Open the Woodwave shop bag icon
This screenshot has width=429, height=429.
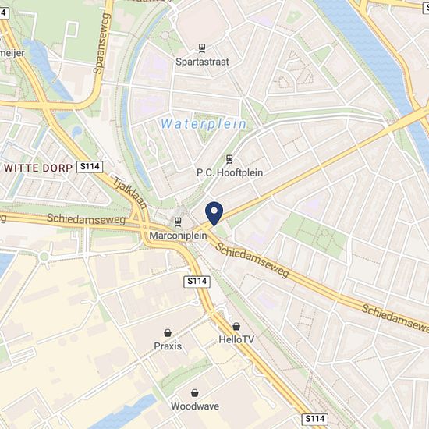(194, 393)
